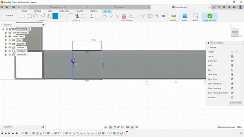
Task: Open the Inspect dropdown menu
Action: (173, 20)
